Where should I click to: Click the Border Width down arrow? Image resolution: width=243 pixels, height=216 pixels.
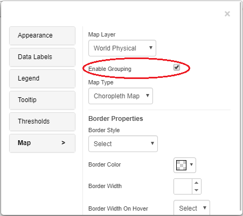click(x=197, y=190)
